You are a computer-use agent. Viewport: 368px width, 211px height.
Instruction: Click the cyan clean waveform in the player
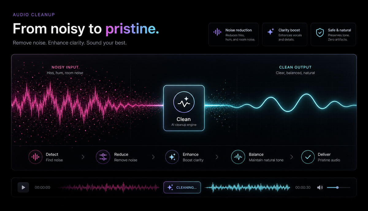coord(247,187)
